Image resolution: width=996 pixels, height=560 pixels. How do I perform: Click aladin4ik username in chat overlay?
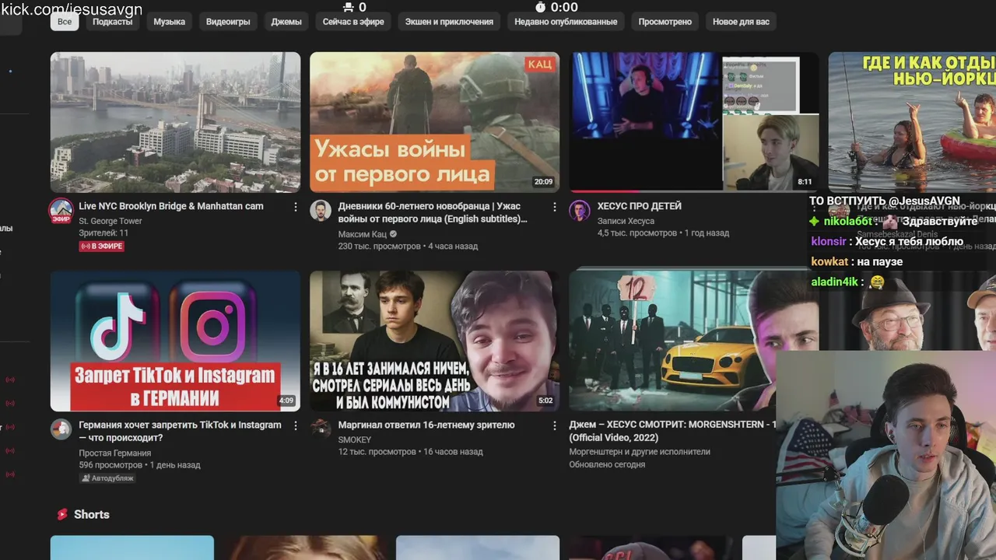[835, 282]
